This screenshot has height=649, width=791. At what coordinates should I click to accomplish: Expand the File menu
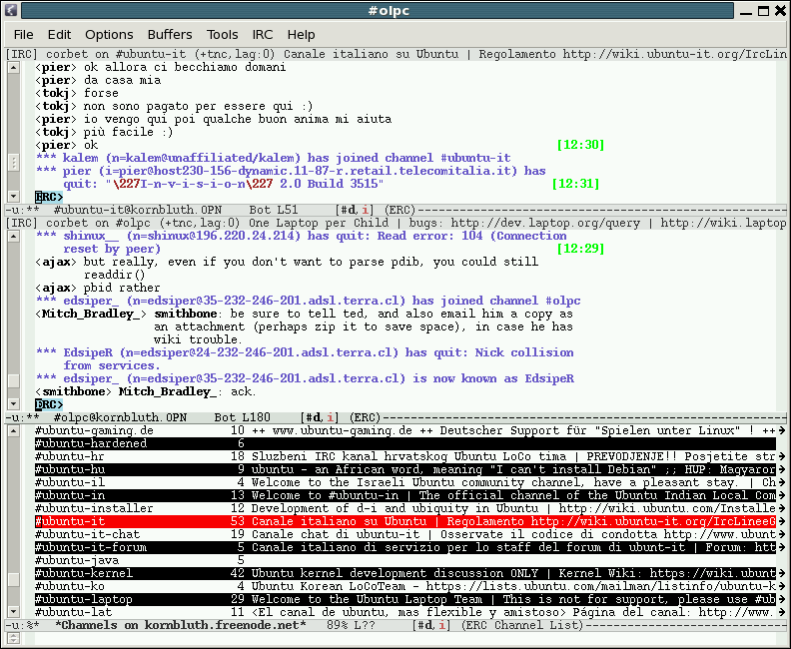point(23,35)
